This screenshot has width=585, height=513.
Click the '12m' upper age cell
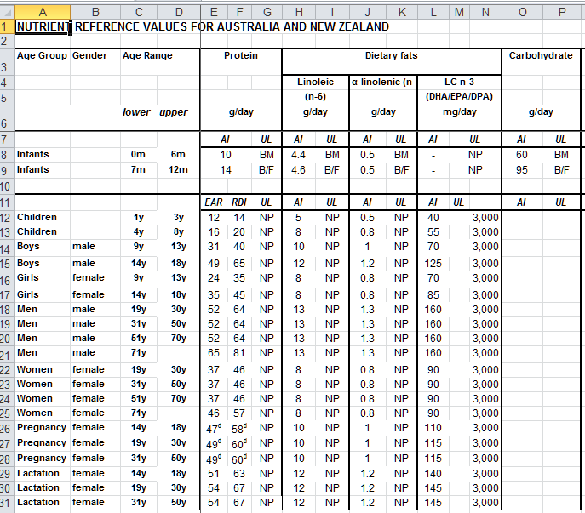[x=179, y=170]
